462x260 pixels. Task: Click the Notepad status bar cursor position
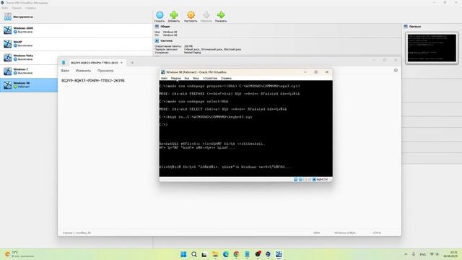77,233
